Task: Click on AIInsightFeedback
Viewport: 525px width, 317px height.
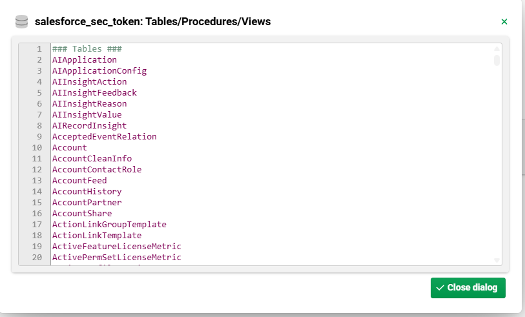Action: tap(94, 93)
